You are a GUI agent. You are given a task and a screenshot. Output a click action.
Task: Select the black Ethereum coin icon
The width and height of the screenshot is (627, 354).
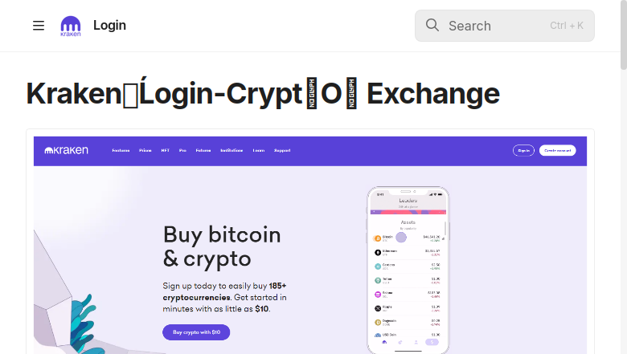pyautogui.click(x=378, y=252)
